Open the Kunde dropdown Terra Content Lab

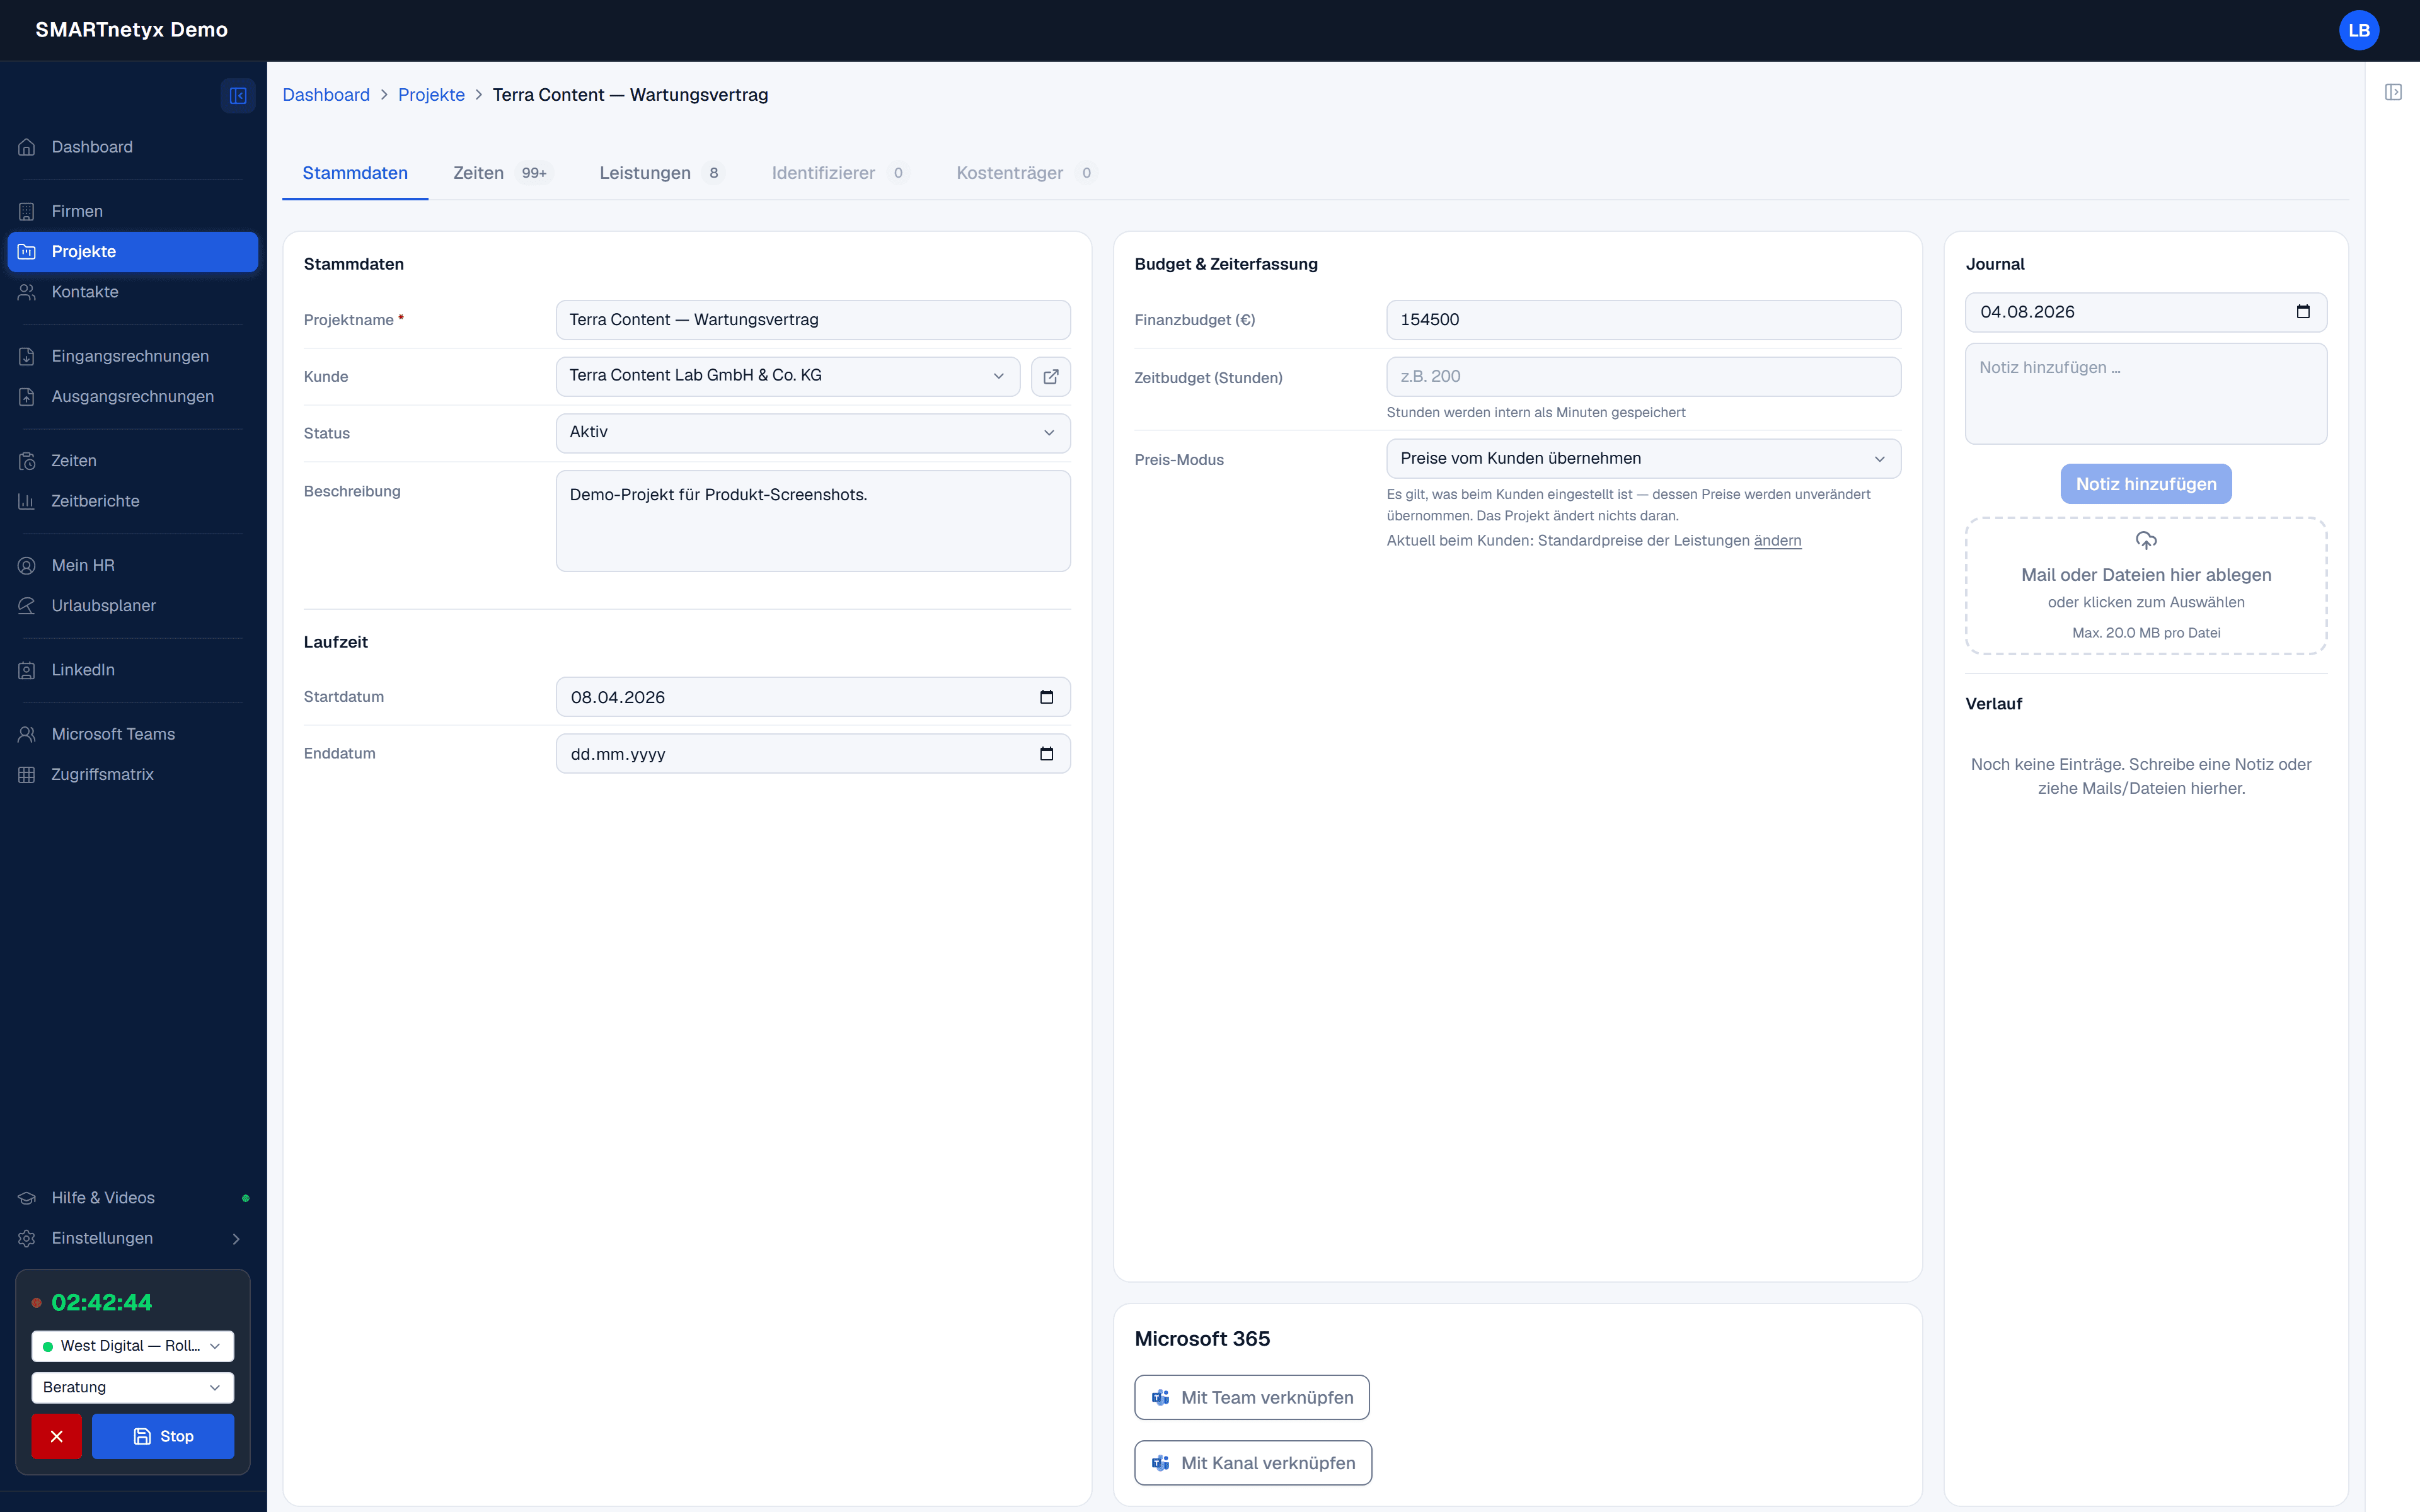point(787,376)
